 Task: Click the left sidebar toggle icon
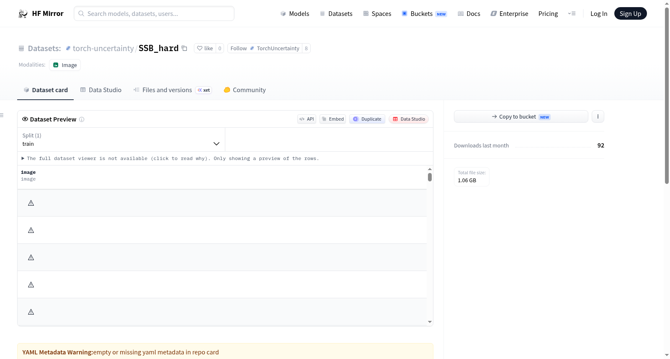[2, 115]
